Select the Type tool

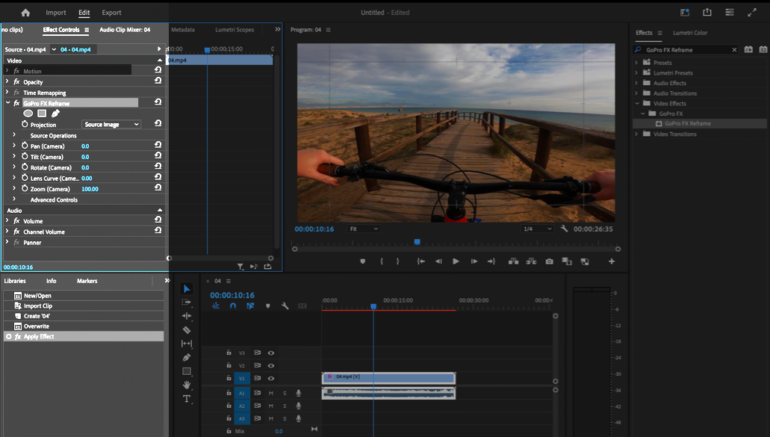coord(187,399)
